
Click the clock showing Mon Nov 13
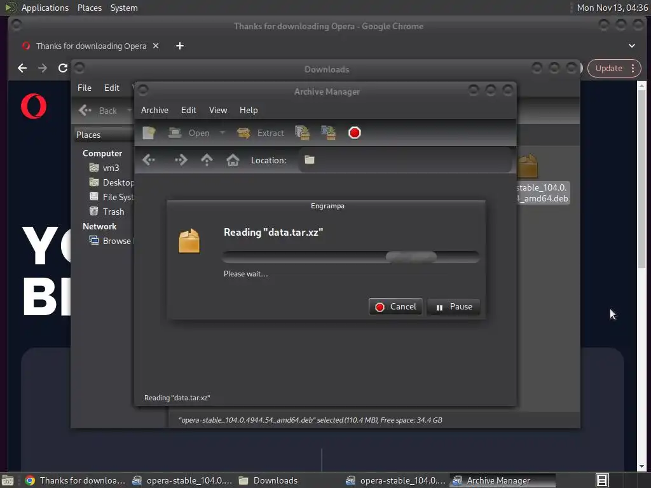coord(612,8)
